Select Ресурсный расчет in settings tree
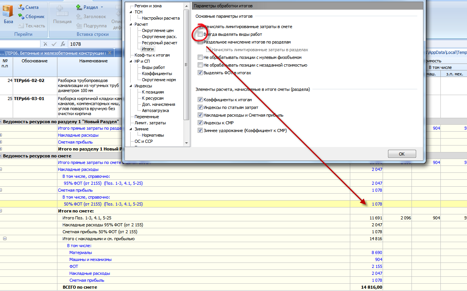The image size is (467, 291). pyautogui.click(x=160, y=43)
